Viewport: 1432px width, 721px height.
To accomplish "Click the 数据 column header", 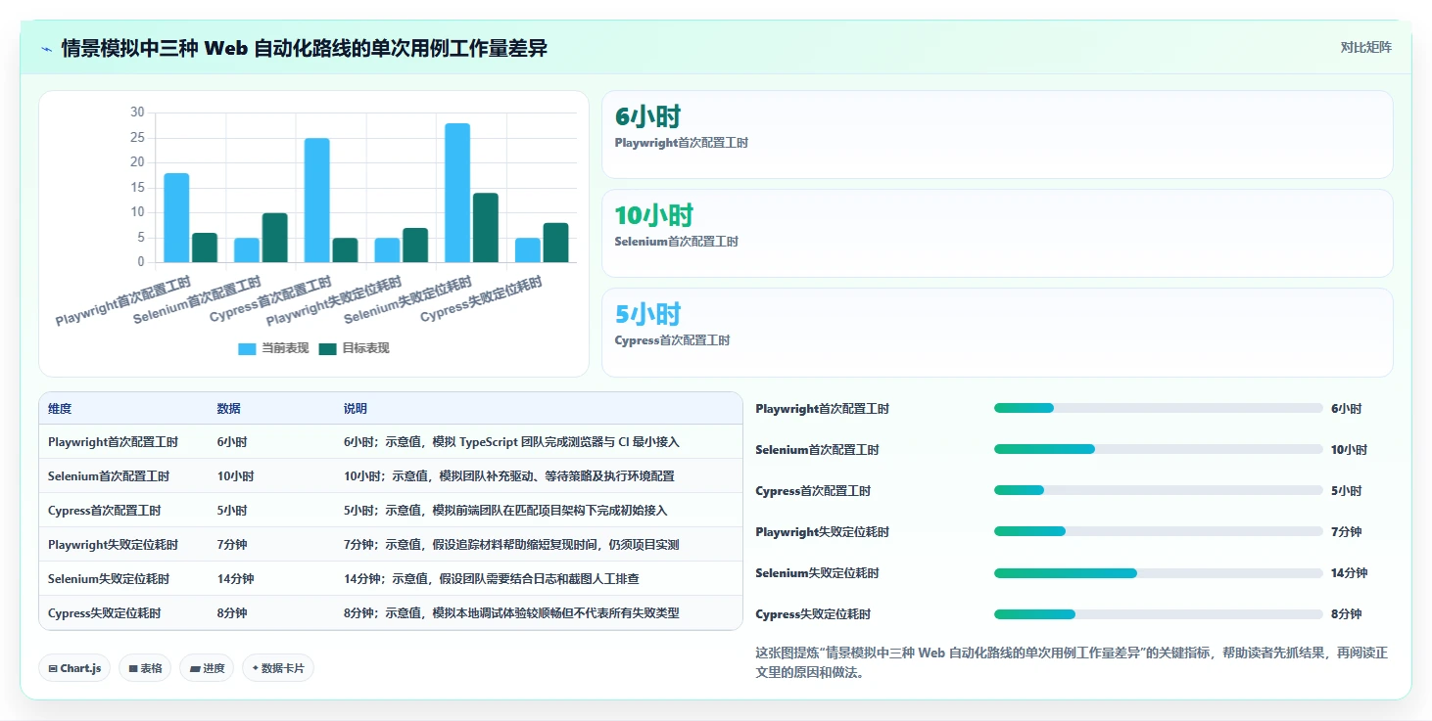I will (229, 409).
